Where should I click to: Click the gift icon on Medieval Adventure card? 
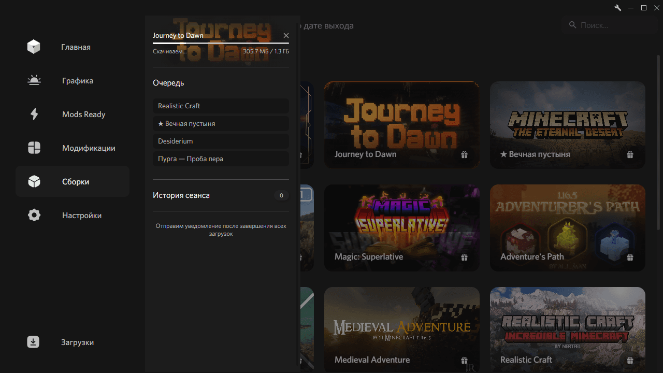[464, 360]
